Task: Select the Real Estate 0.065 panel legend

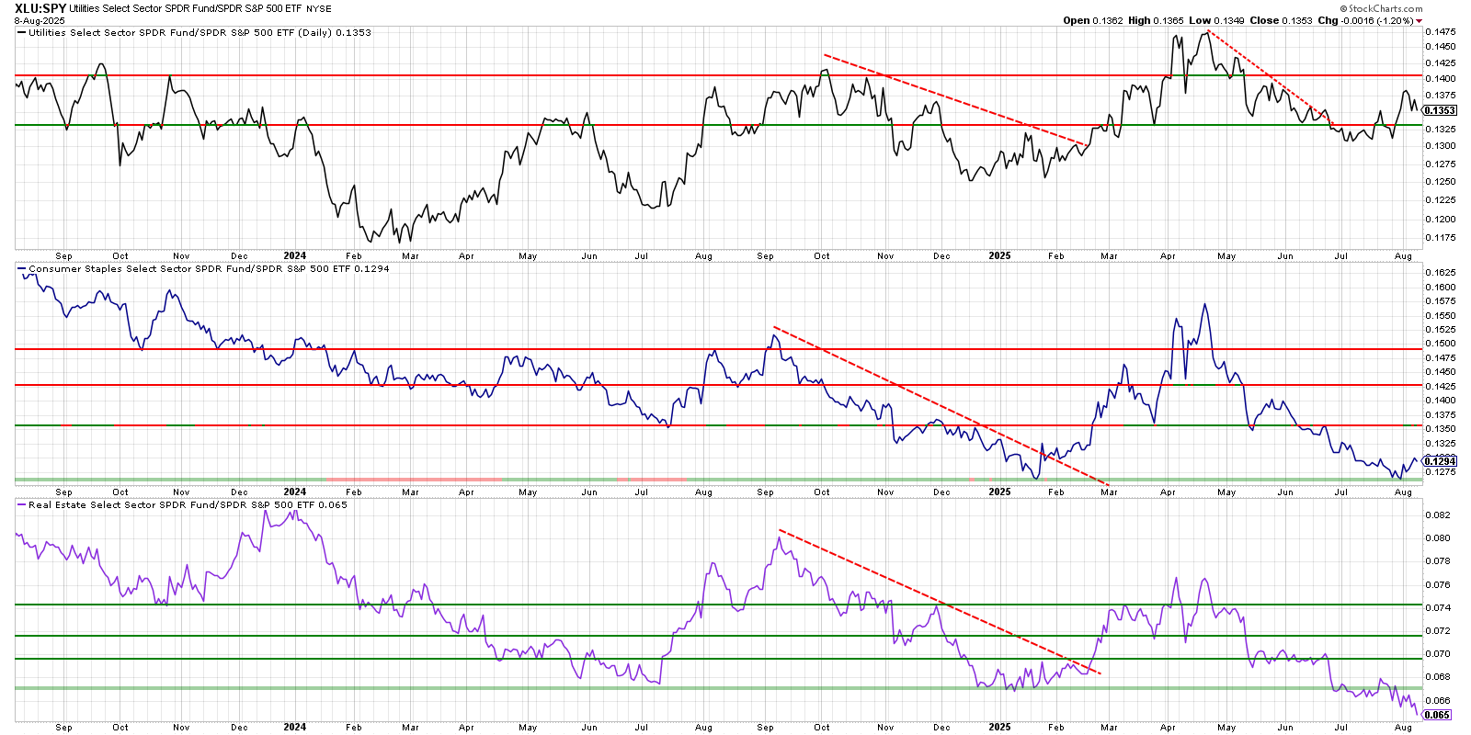Action: (x=183, y=504)
